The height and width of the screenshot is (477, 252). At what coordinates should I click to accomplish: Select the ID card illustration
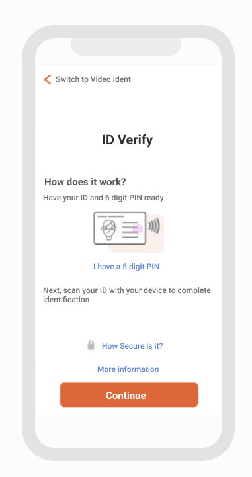pos(120,228)
